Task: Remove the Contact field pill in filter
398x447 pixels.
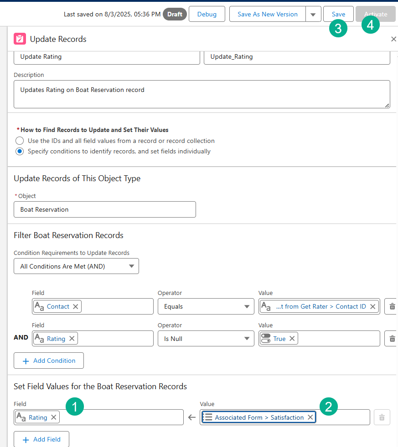Action: [x=76, y=307]
